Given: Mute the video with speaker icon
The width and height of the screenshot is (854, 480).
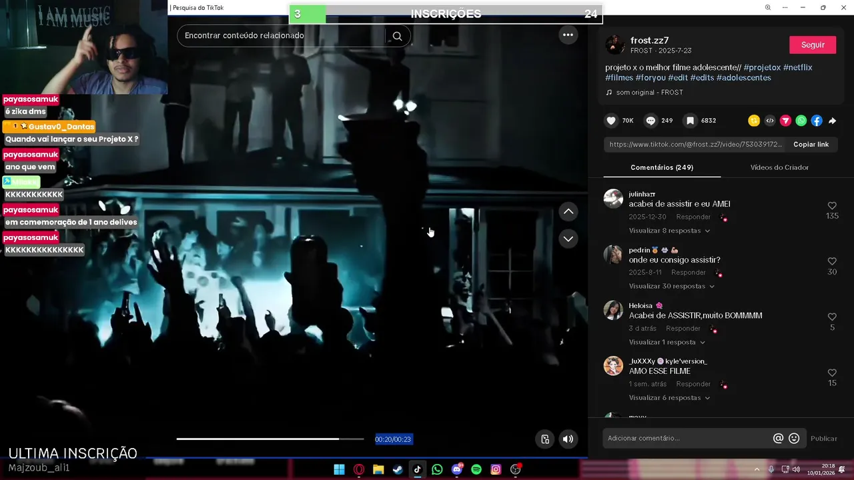Looking at the screenshot, I should click(x=568, y=439).
